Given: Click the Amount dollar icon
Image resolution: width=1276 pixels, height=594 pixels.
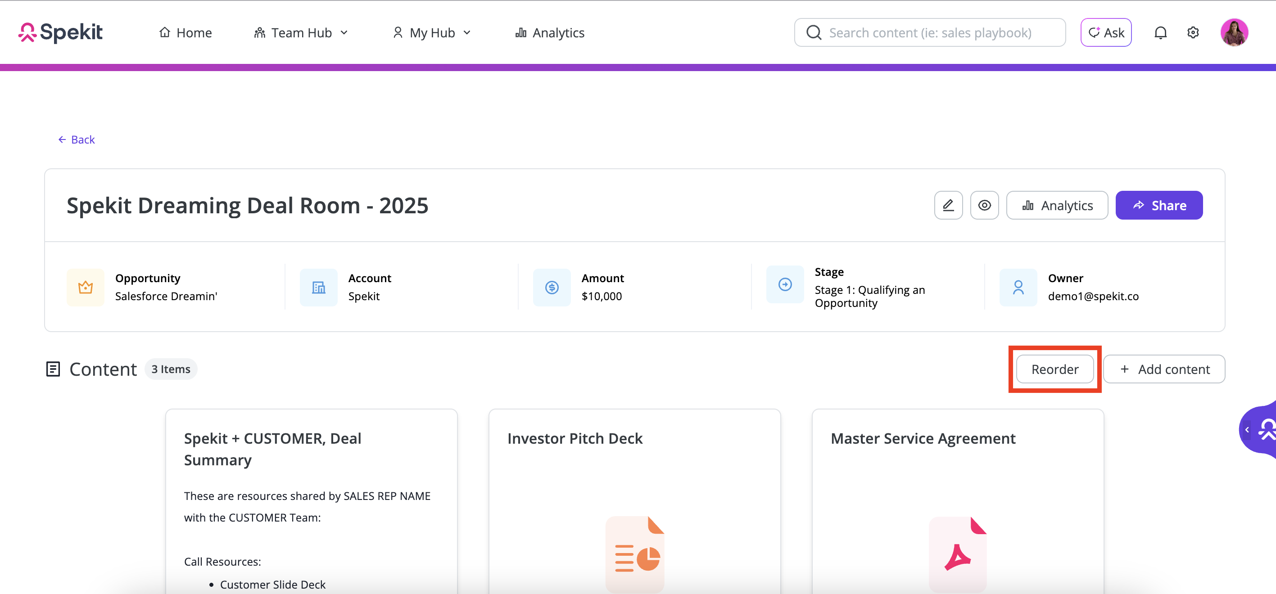Looking at the screenshot, I should point(552,287).
